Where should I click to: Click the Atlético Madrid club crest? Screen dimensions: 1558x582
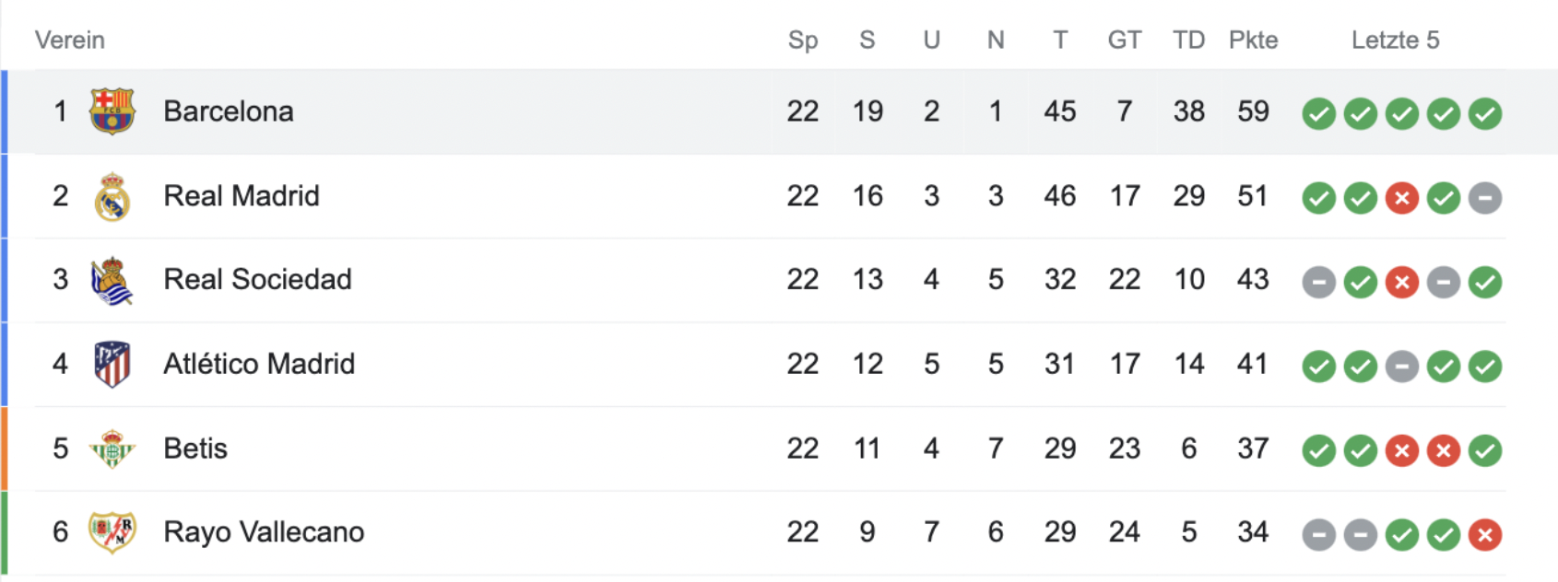coord(112,364)
